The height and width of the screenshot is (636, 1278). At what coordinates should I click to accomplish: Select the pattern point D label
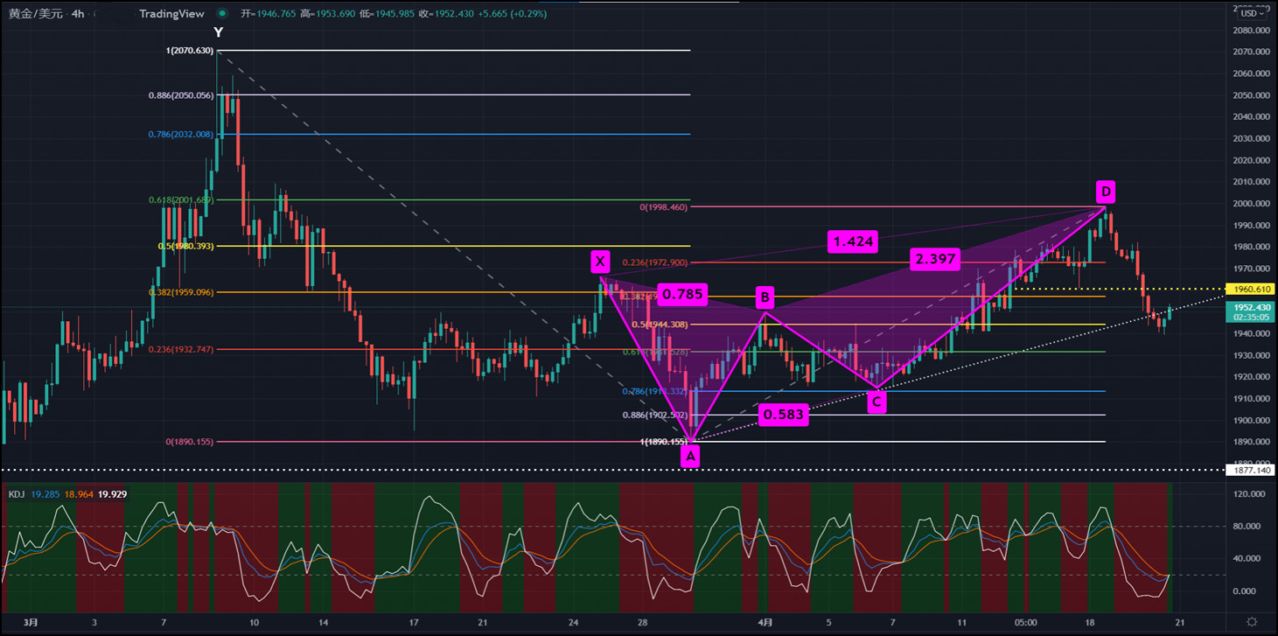tap(1107, 191)
